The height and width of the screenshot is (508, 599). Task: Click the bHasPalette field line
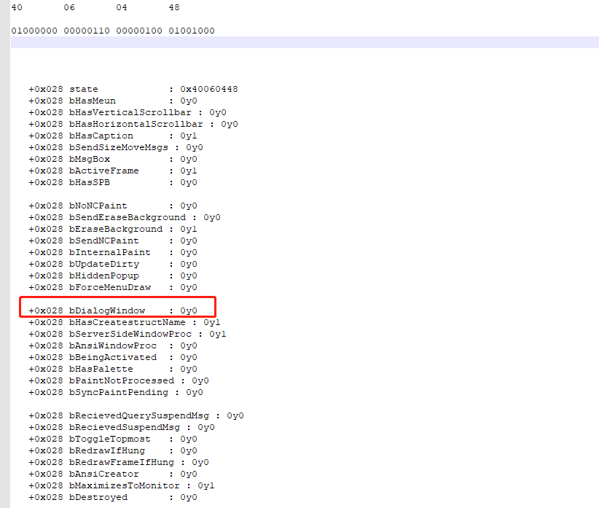113,369
